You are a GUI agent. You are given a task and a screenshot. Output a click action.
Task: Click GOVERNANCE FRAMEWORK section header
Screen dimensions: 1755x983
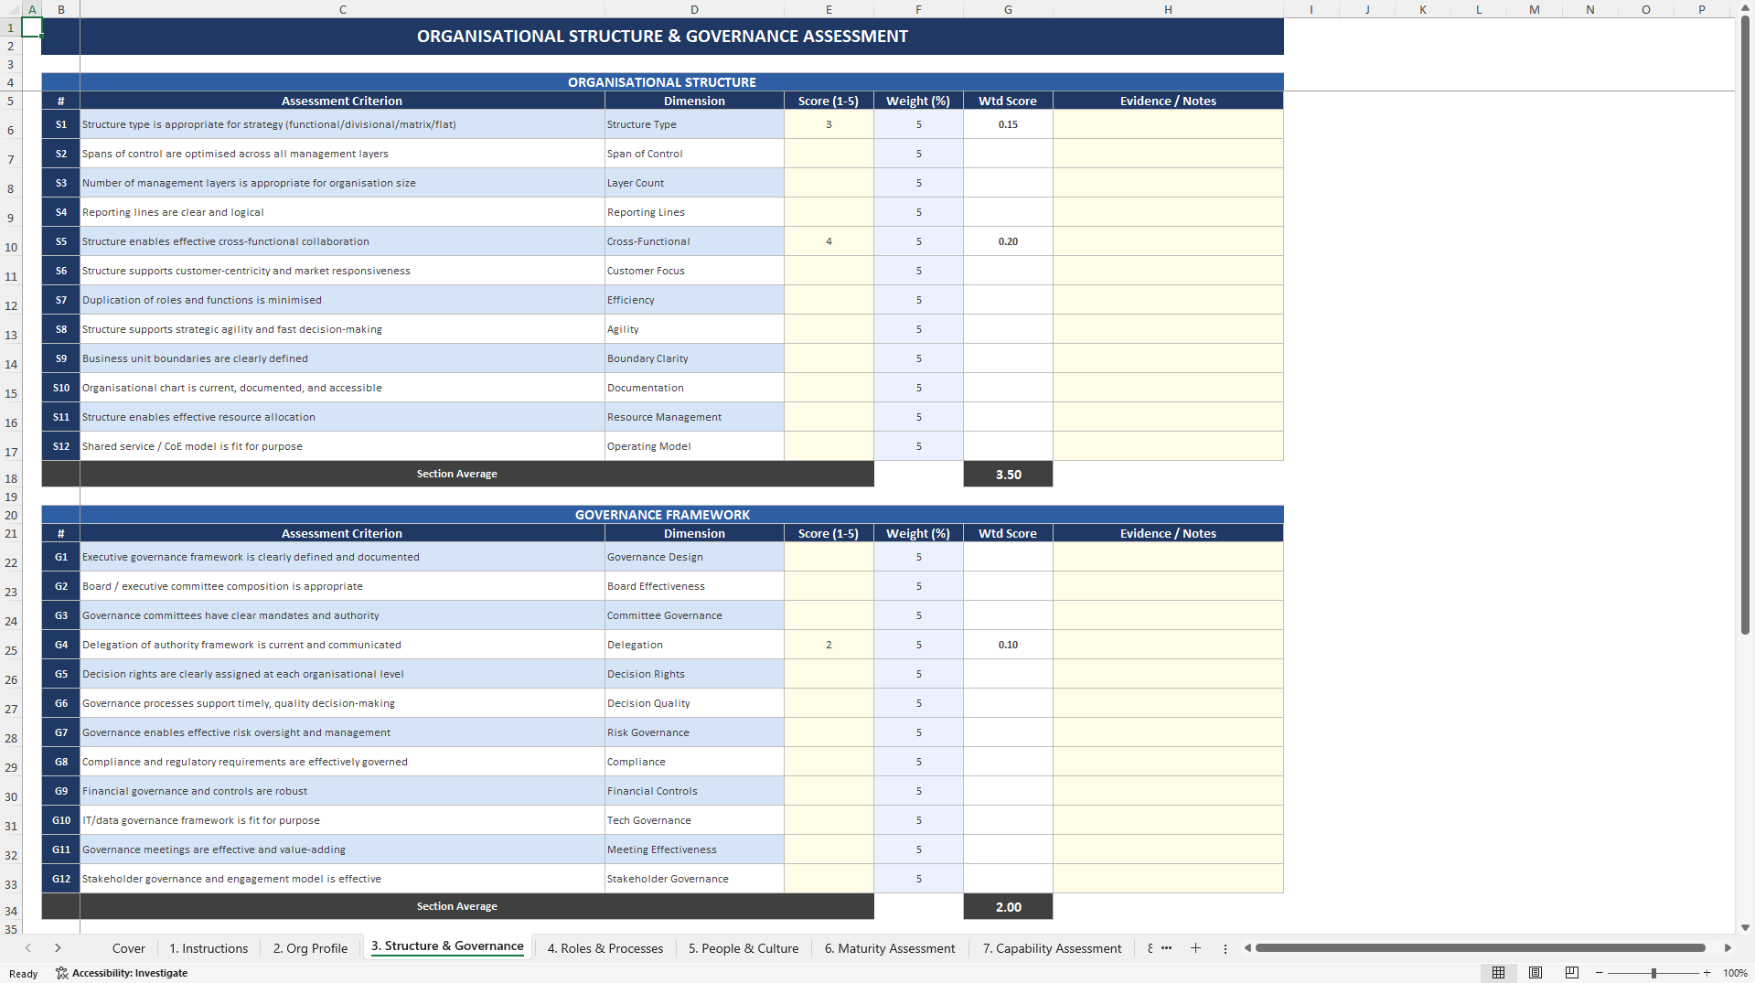pos(662,515)
